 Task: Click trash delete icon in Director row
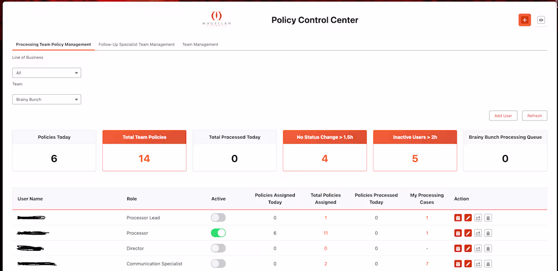[488, 249]
